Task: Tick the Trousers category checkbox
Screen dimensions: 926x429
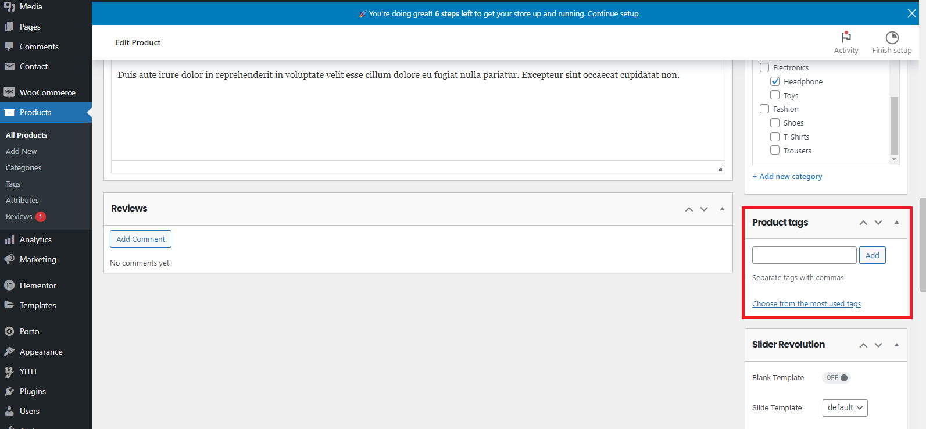Action: click(775, 150)
